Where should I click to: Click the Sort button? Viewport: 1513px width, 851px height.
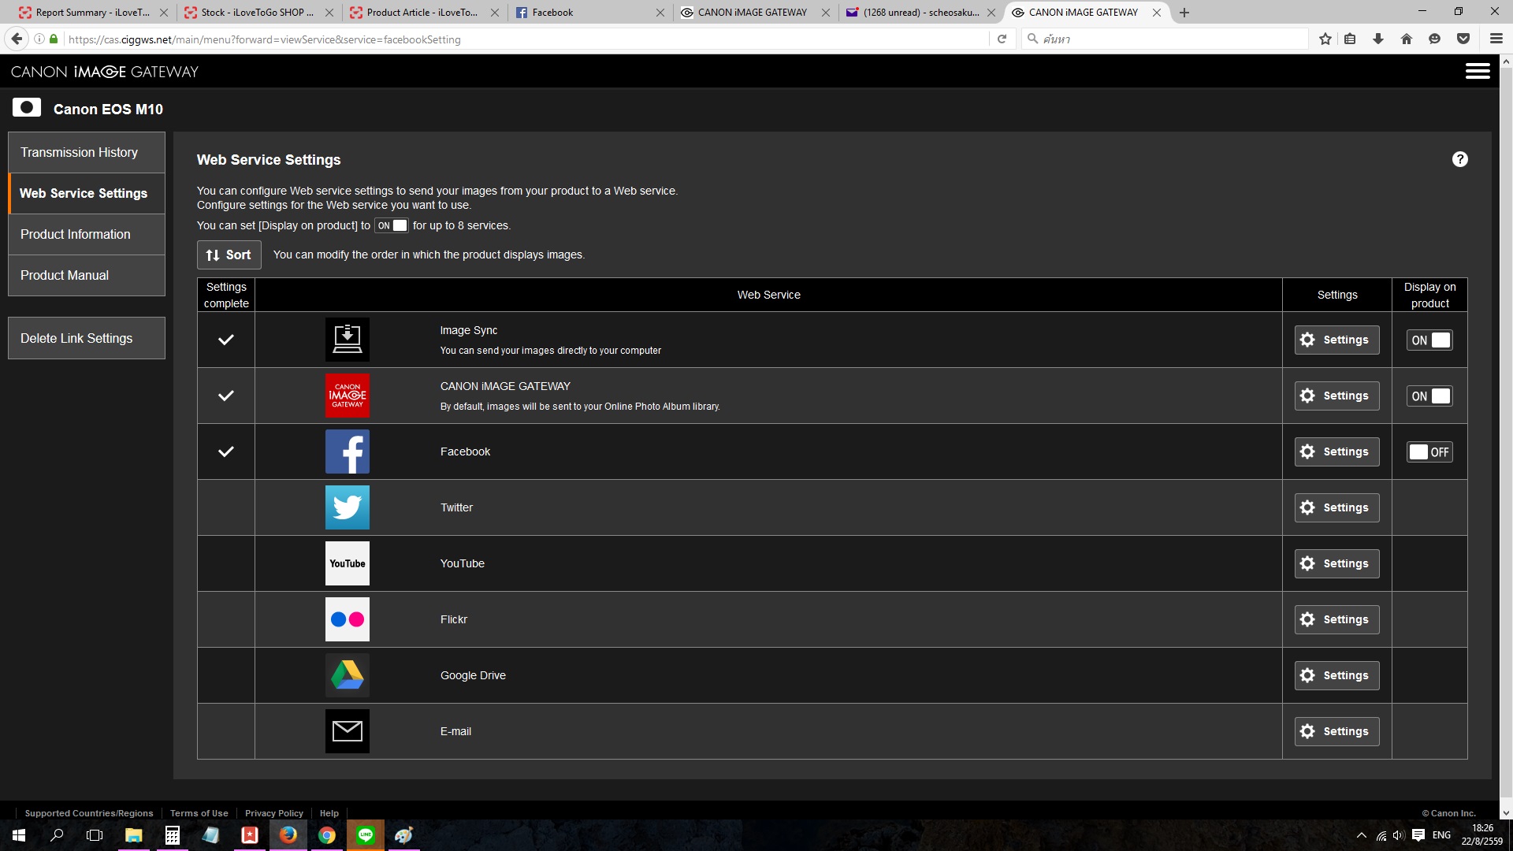(229, 255)
